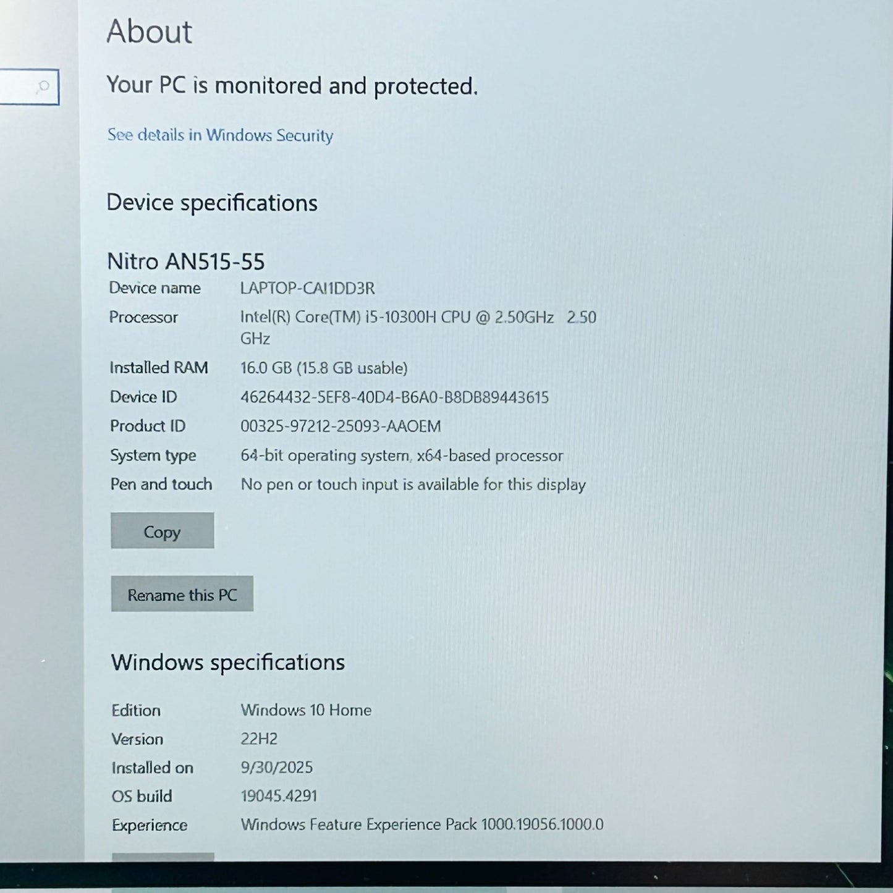
Task: Select the Nitro AN515-55 model name
Action: (186, 261)
